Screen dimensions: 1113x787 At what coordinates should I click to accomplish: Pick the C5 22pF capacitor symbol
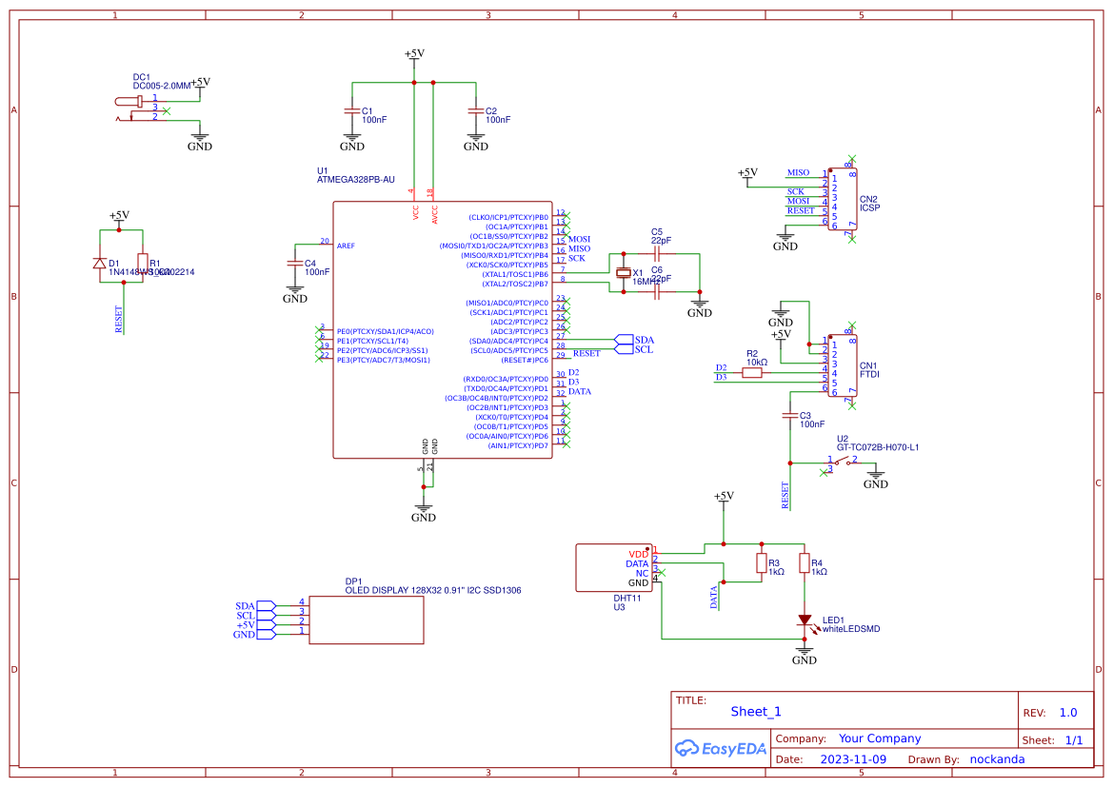coord(657,253)
